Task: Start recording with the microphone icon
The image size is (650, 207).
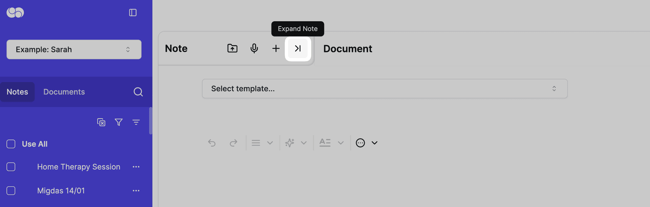Action: (x=254, y=48)
